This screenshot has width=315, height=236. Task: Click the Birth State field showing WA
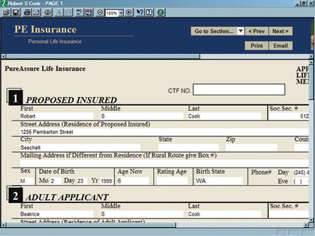(219, 181)
